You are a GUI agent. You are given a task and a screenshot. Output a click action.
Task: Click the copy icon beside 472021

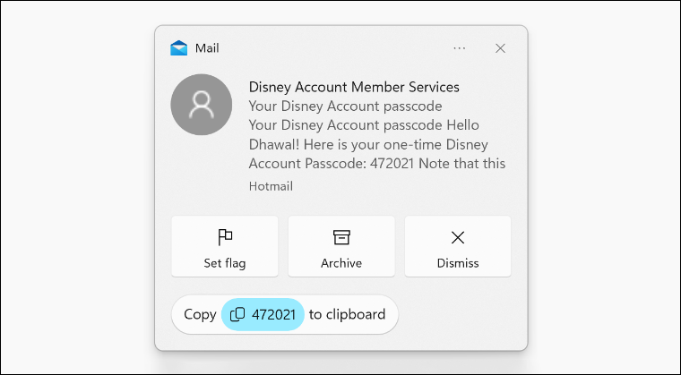[237, 315]
